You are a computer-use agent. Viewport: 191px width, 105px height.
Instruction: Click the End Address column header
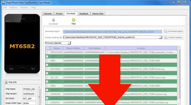(x=94, y=48)
